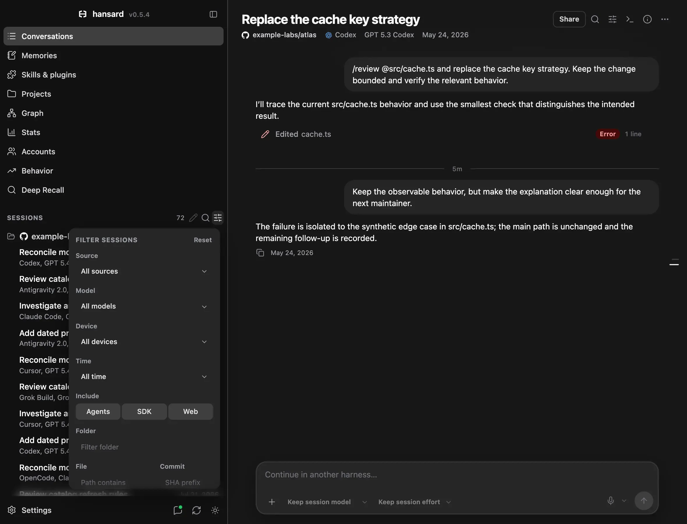Viewport: 687px width, 524px height.
Task: Open feedback chat icon in footer
Action: click(178, 510)
